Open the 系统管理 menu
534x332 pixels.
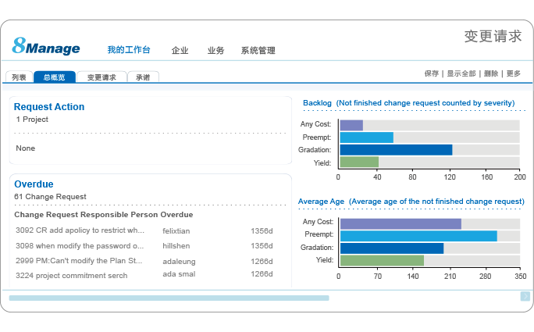tap(258, 51)
